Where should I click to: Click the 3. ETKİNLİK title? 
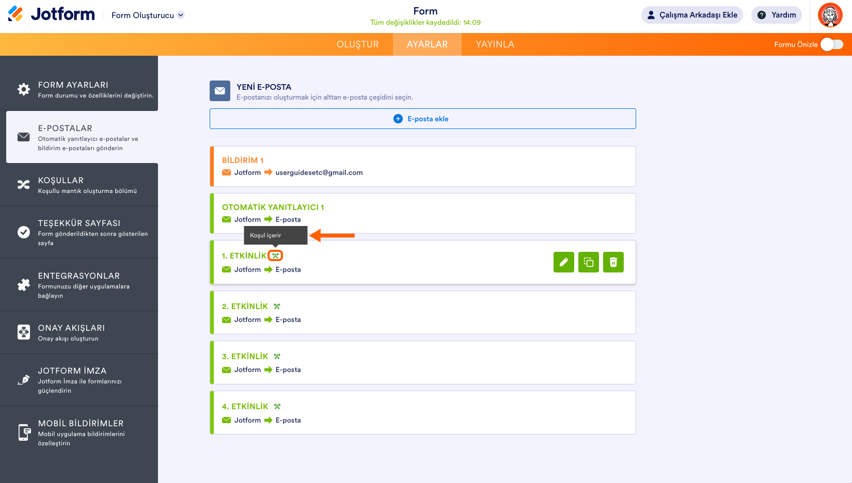(x=245, y=357)
